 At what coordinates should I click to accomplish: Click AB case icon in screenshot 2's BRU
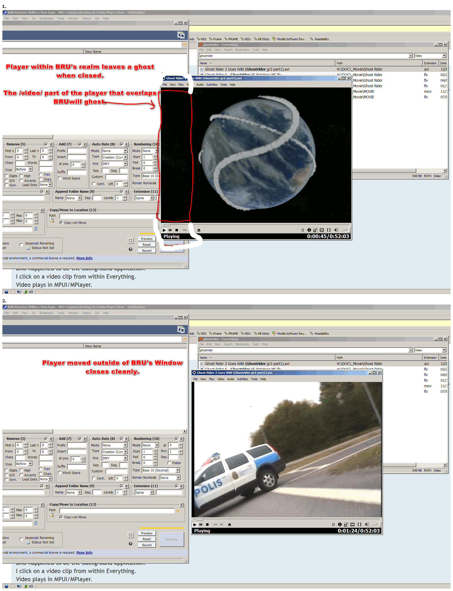181,329
